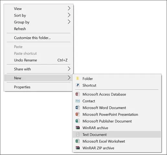Click the WinRAR archive books icon
Viewport: 167px width, 155px height.
(78, 128)
